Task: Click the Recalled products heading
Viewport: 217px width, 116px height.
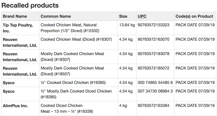Action: coord(30,6)
